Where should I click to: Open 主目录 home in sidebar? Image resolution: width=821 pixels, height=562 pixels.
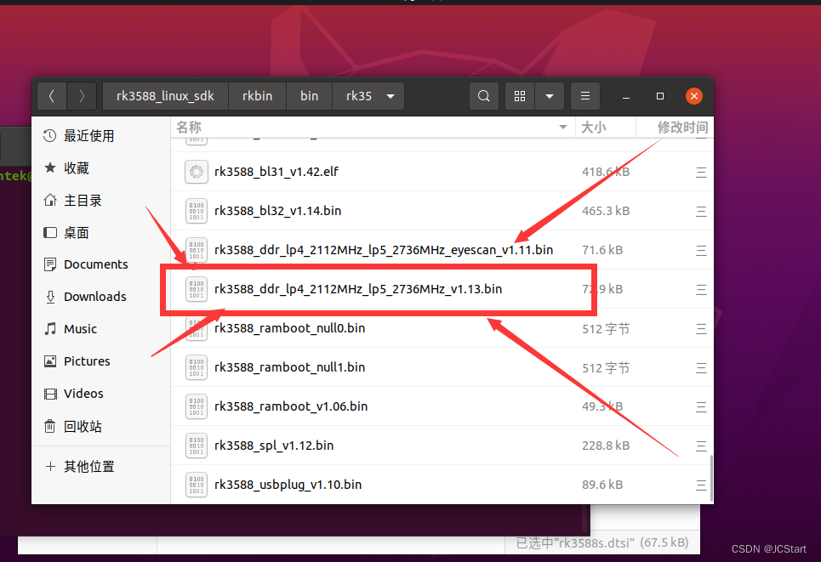100,201
